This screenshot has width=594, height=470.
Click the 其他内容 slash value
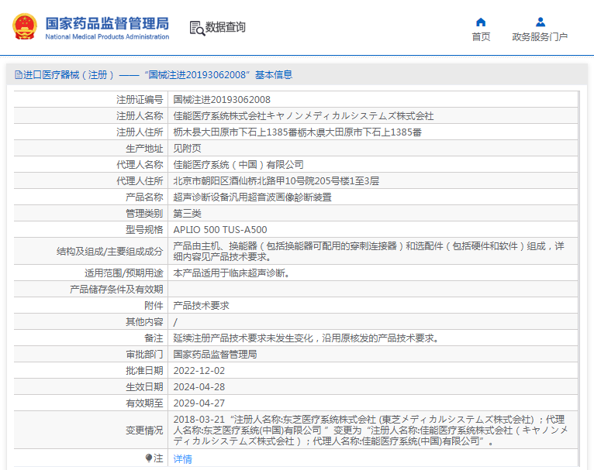pos(175,322)
